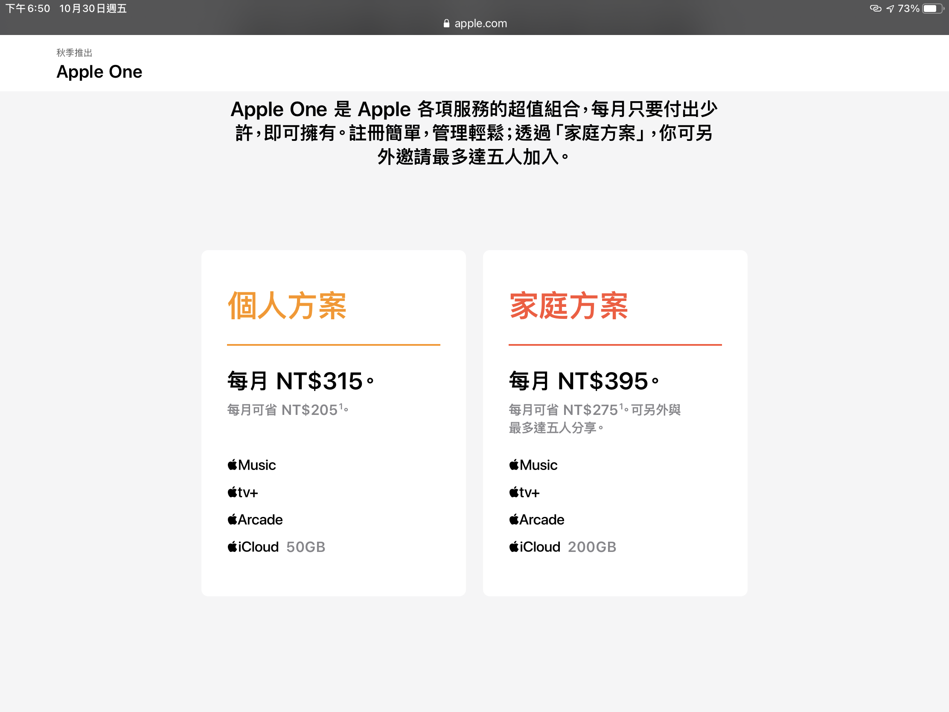Click the 每月 NT$315 price
Viewport: 949px width, 712px height.
[x=301, y=381]
